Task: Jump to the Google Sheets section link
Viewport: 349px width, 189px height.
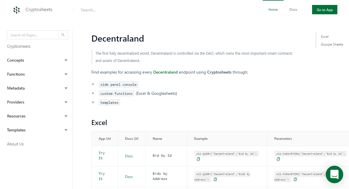Action: click(x=332, y=44)
